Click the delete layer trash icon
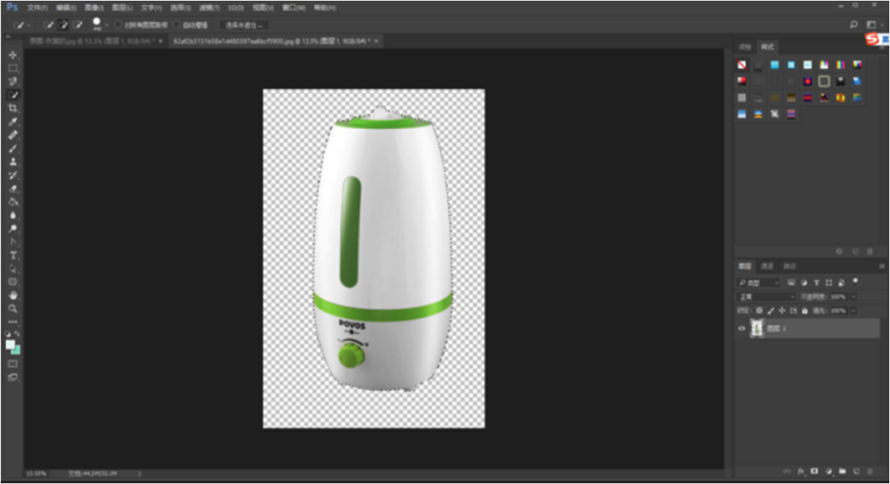Image resolution: width=890 pixels, height=484 pixels. (x=870, y=471)
